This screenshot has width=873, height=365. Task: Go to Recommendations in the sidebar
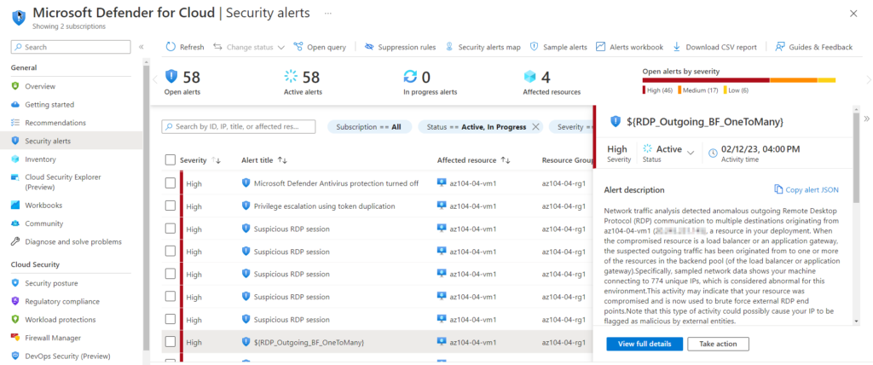[55, 123]
